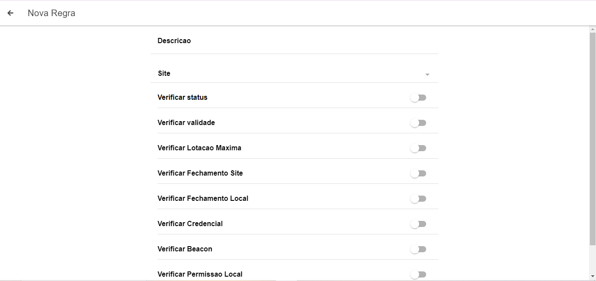
Task: Turn on Verificar Lotacao Maxima switch
Action: 418,148
